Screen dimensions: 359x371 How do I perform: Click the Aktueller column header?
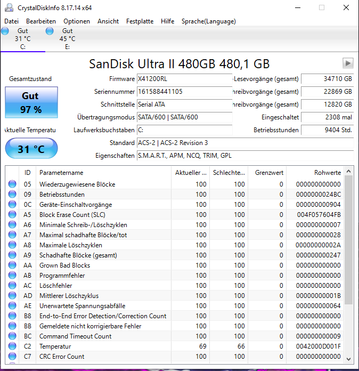[x=190, y=173]
